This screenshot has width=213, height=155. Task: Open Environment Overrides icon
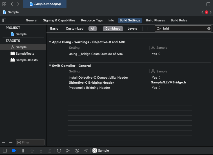pos(77,150)
